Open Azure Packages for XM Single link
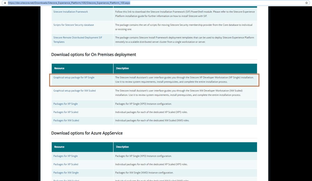 (x=66, y=173)
